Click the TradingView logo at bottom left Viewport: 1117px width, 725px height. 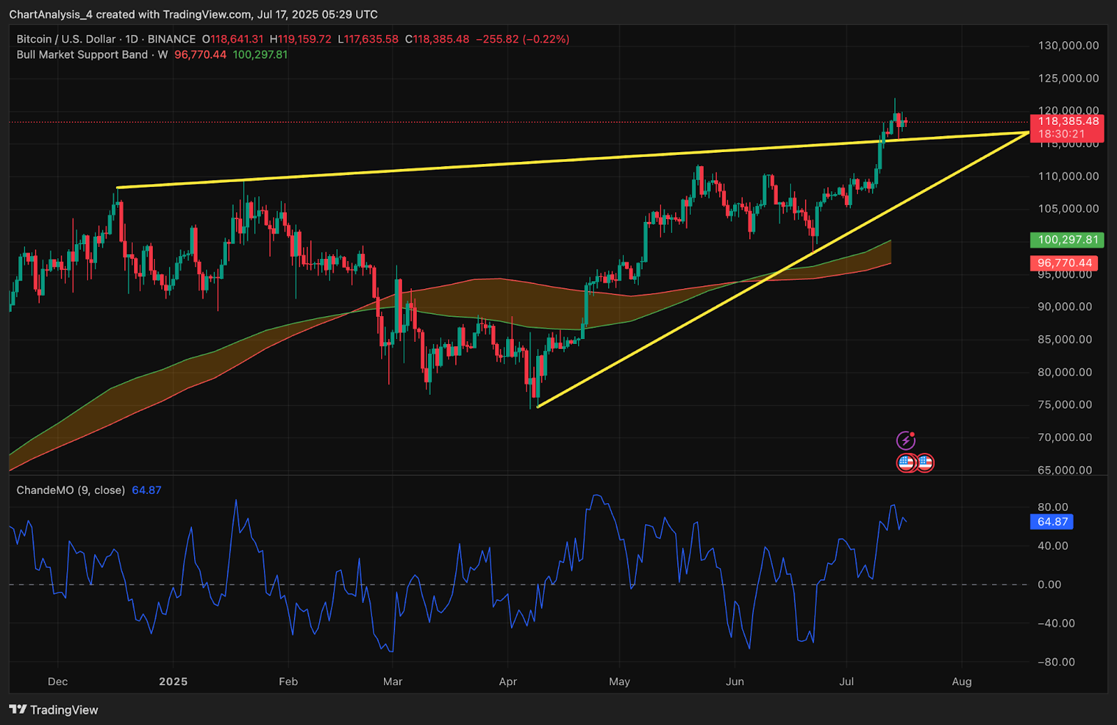[x=54, y=710]
